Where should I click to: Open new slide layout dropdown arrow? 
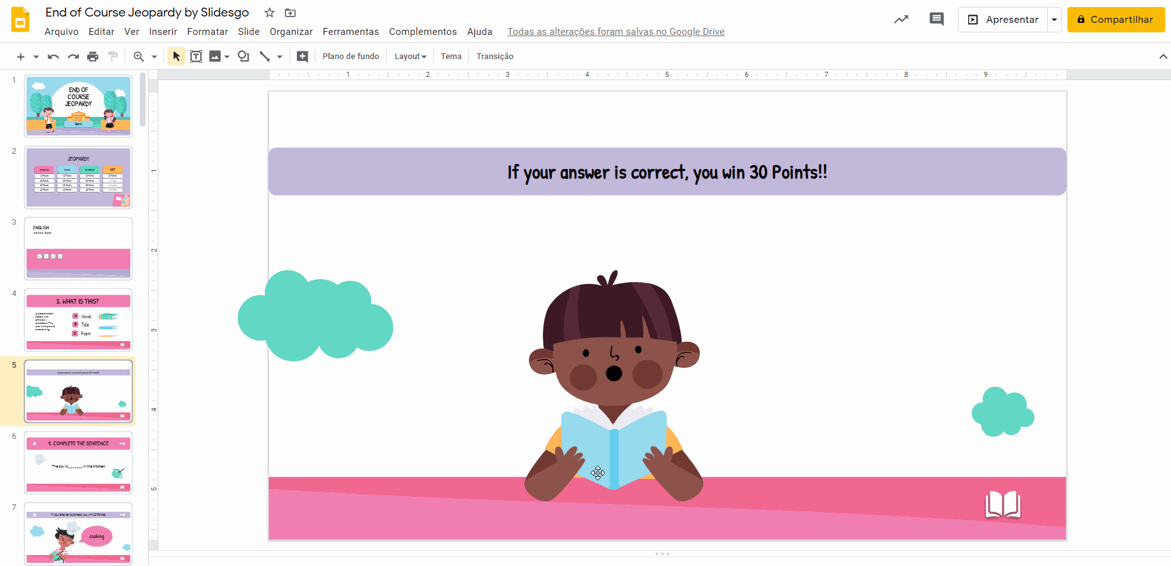tap(36, 57)
